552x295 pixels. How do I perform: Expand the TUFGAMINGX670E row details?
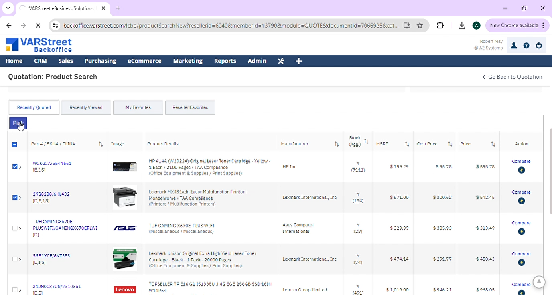pos(20,228)
